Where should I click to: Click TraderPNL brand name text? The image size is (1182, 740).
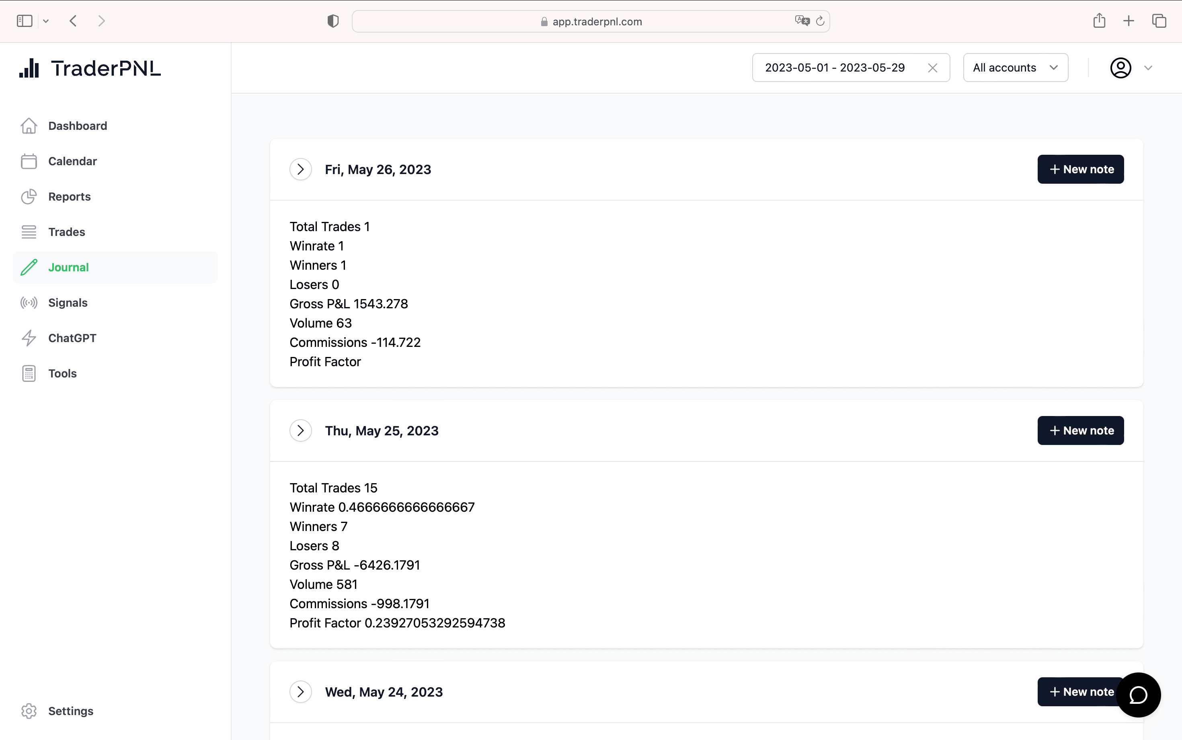click(x=106, y=68)
